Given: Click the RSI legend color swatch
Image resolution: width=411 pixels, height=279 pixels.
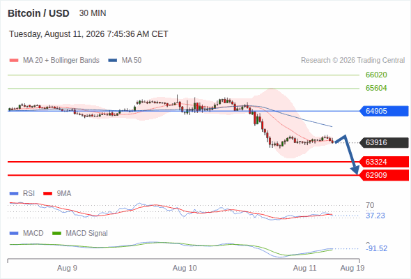Looking at the screenshot, I should tap(14, 194).
